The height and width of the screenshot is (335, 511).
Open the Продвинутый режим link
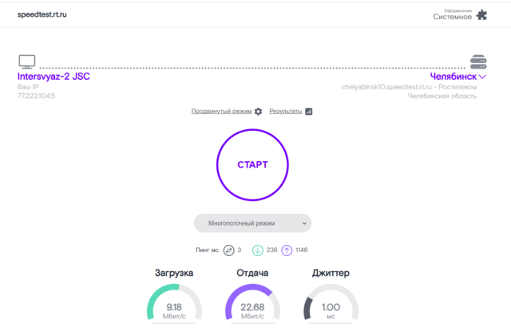tap(221, 112)
